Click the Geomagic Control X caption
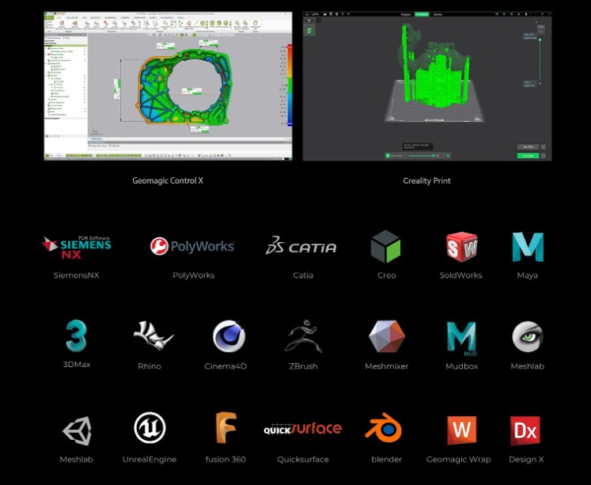The width and height of the screenshot is (591, 485). [x=168, y=180]
